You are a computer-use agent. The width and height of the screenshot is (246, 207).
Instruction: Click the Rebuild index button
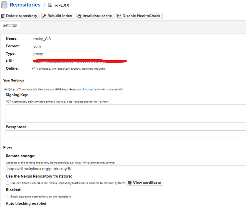(x=58, y=16)
